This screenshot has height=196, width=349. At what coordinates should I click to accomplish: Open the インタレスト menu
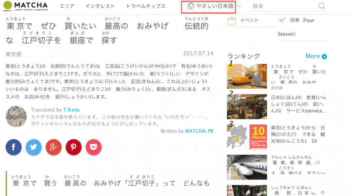(x=100, y=6)
